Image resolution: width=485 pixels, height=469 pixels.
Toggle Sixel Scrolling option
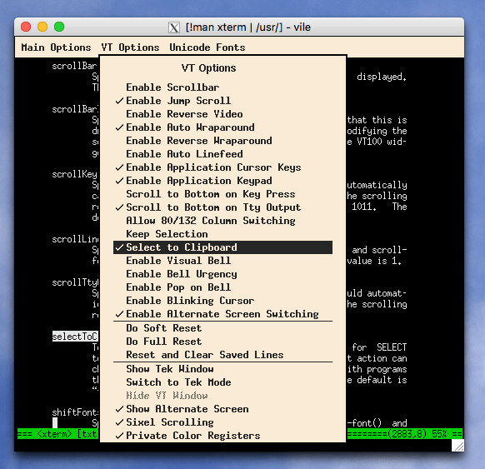tap(222, 422)
